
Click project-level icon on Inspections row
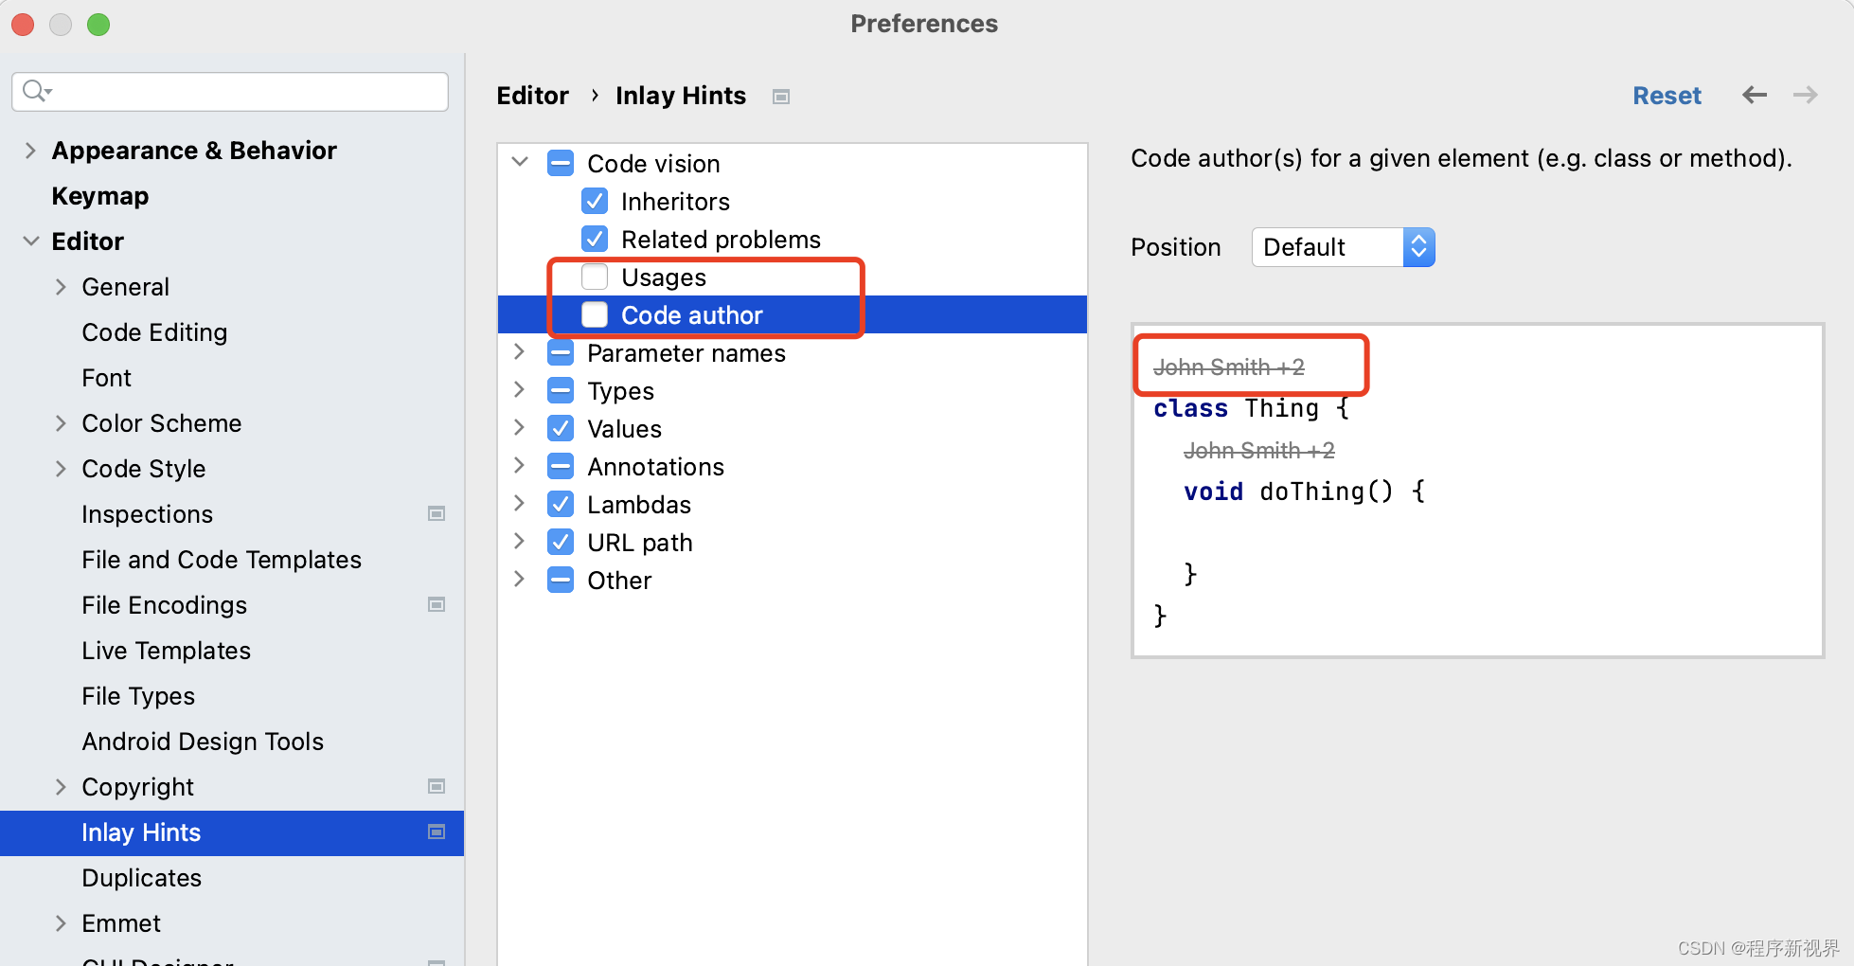tap(437, 513)
